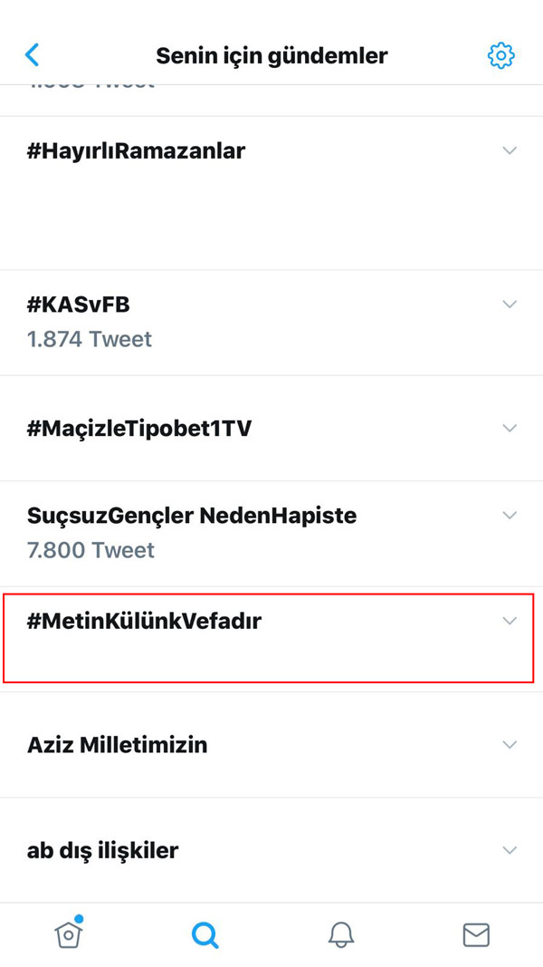Expand options chevron for #HayırlıRamazanlar
This screenshot has width=543, height=967.
tap(510, 150)
